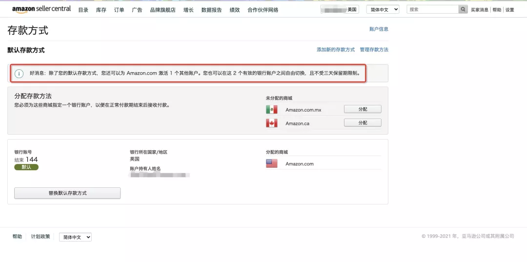Screen dimensions: 527x262
Task: Click the 存款方式 page heading
Action: click(x=28, y=30)
